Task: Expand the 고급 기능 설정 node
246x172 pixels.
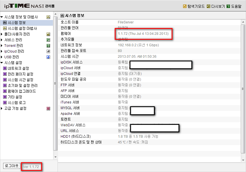Action: (x=2, y=108)
